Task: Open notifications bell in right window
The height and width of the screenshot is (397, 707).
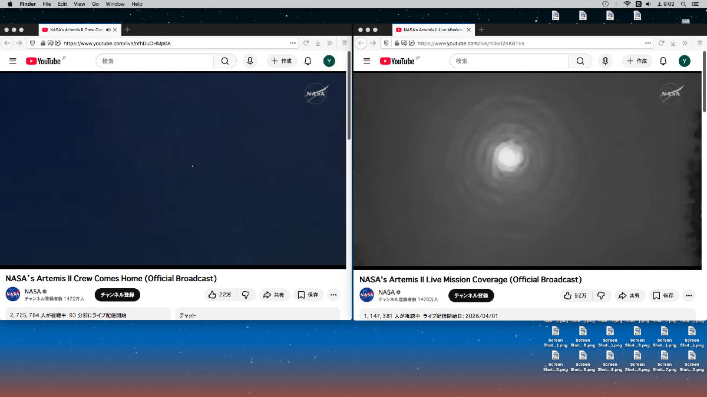Action: 663,61
